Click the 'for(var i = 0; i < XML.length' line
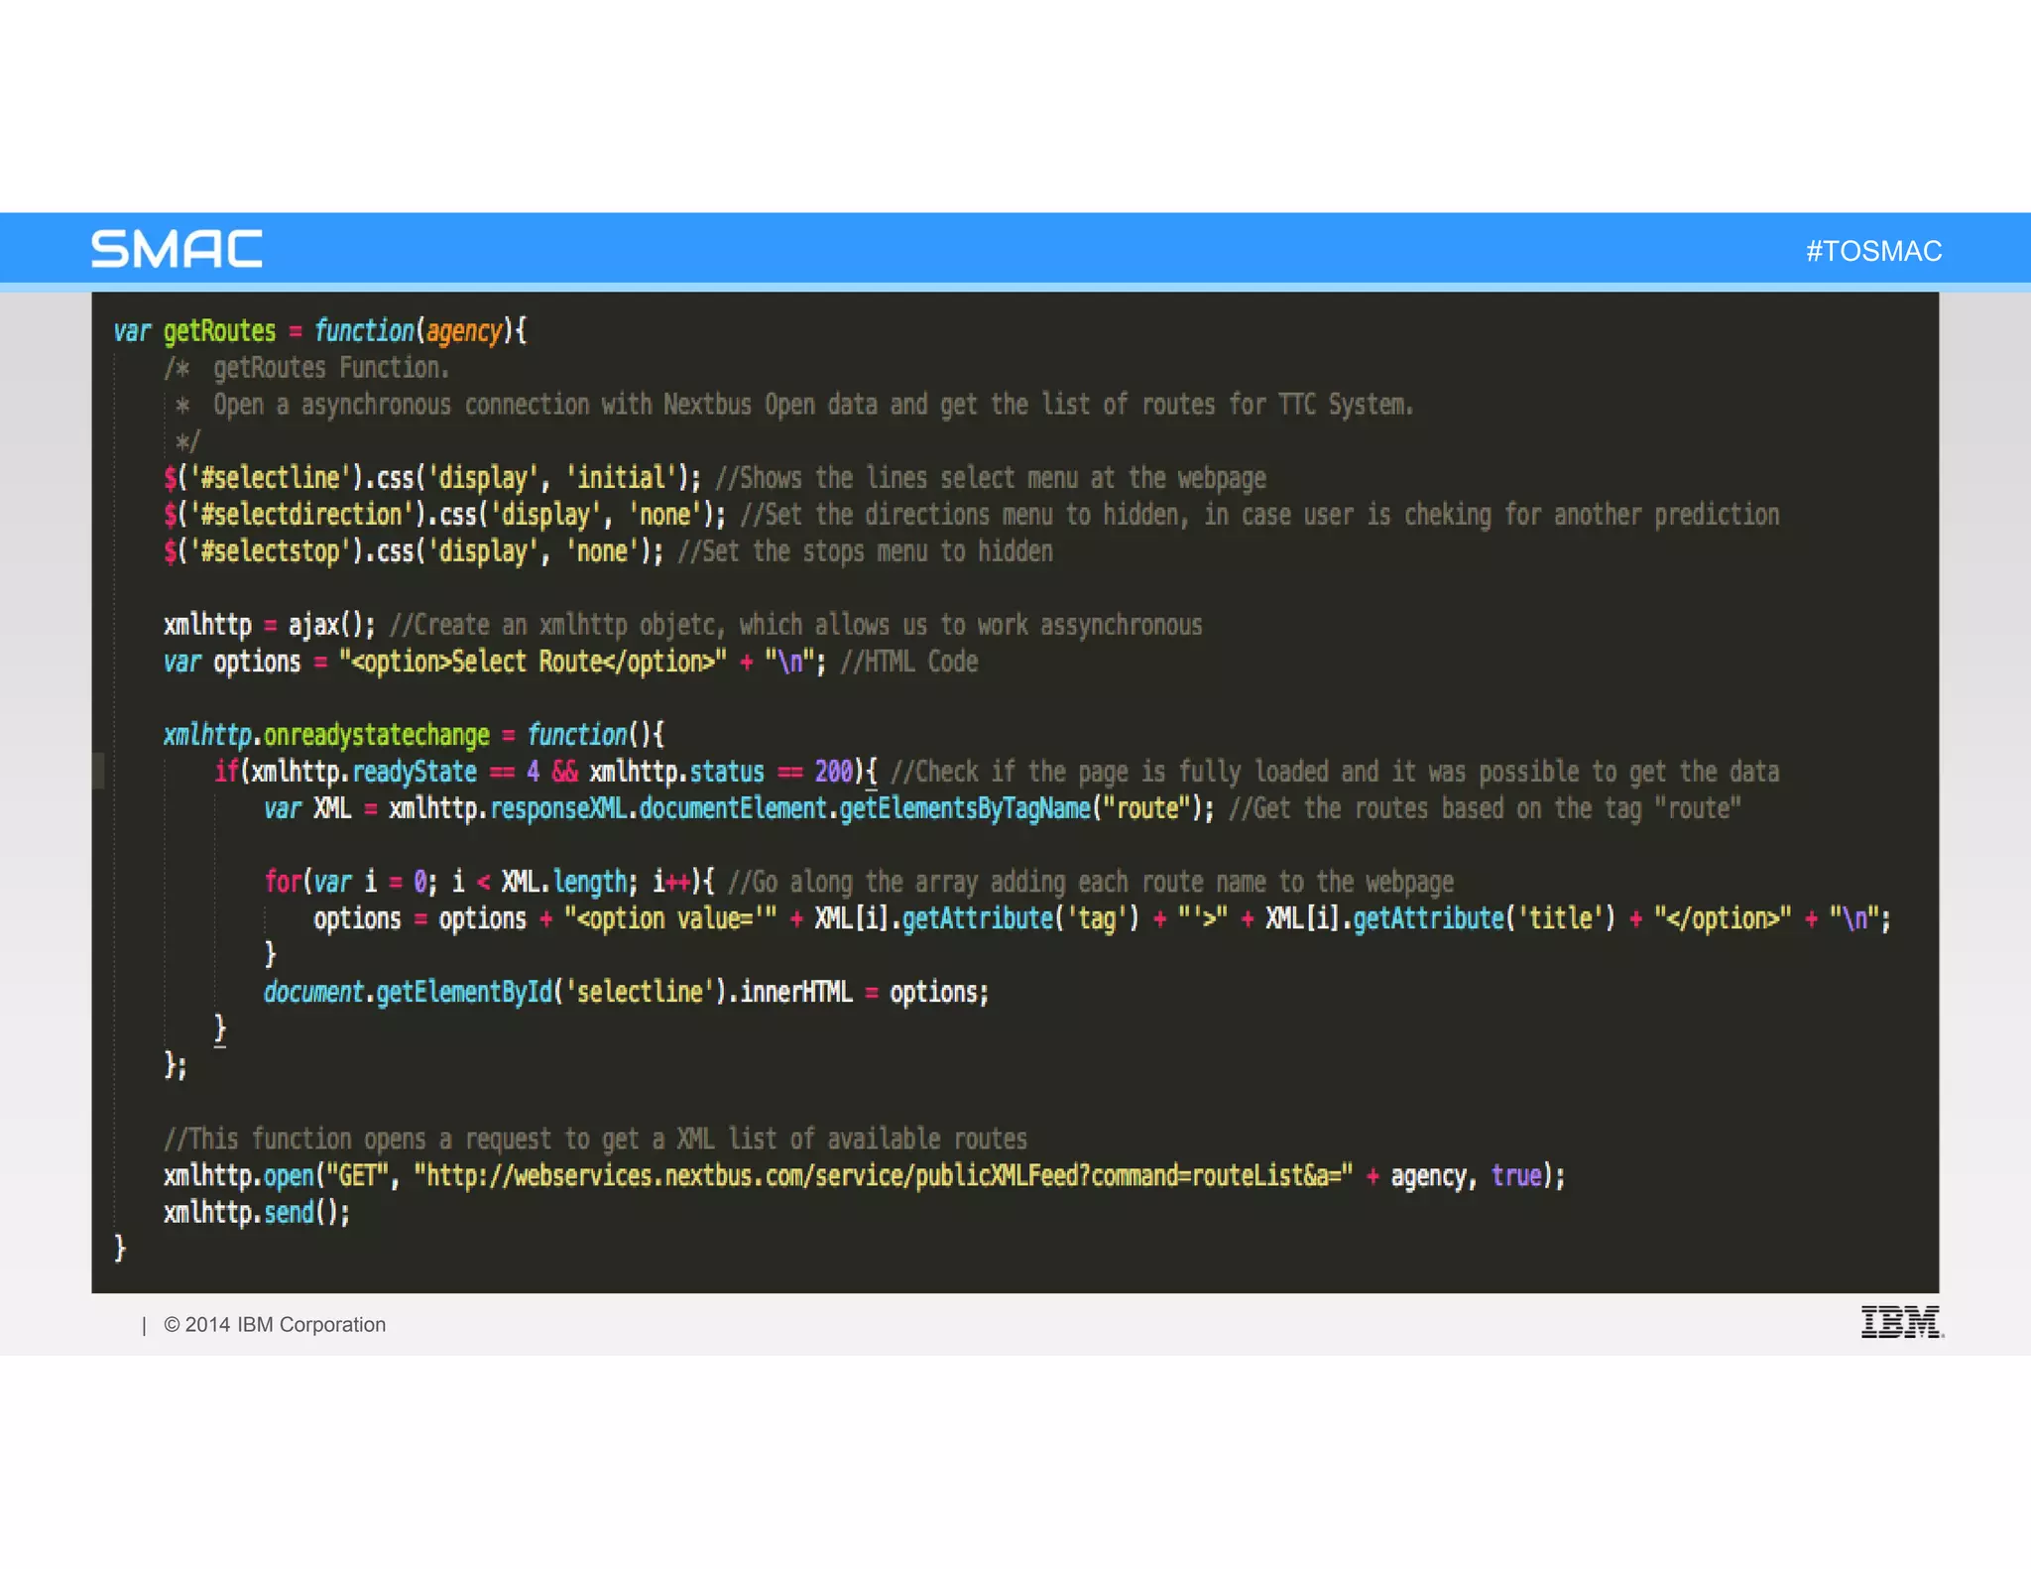The image size is (2031, 1569). pos(859,882)
